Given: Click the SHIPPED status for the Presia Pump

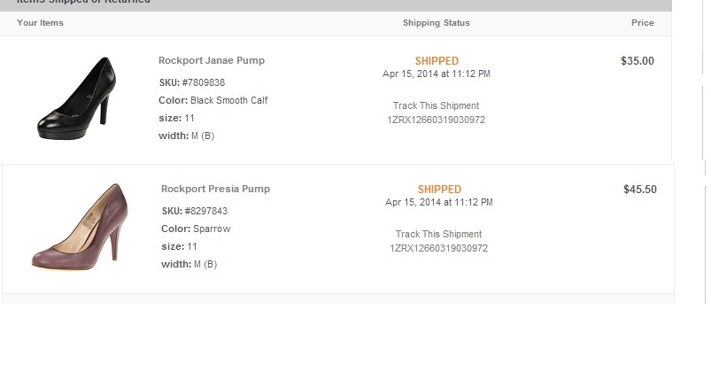Looking at the screenshot, I should [x=439, y=190].
